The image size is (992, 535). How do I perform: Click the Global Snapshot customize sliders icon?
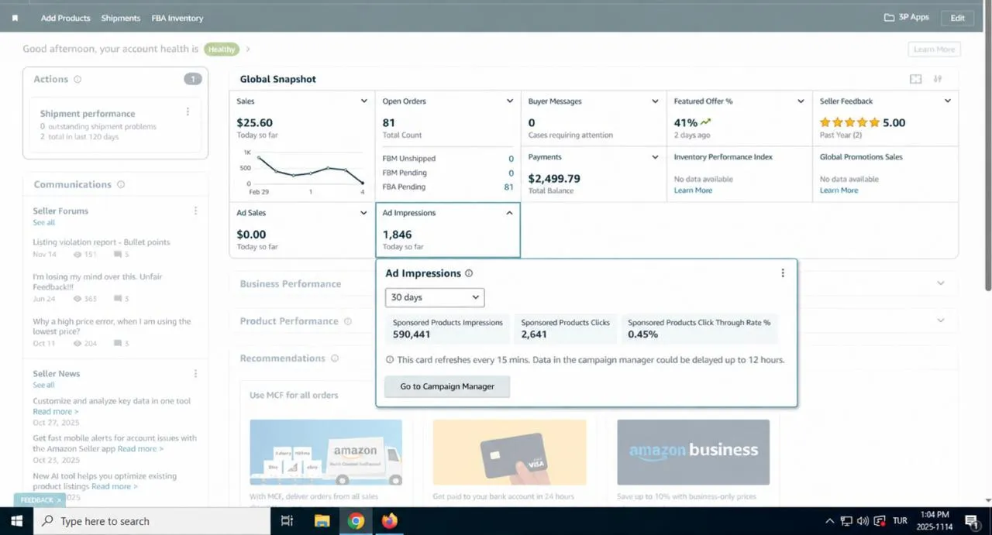938,79
